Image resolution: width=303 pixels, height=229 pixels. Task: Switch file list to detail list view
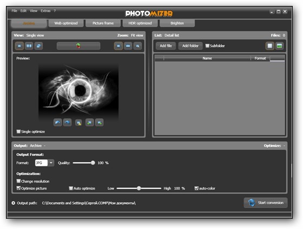270,46
